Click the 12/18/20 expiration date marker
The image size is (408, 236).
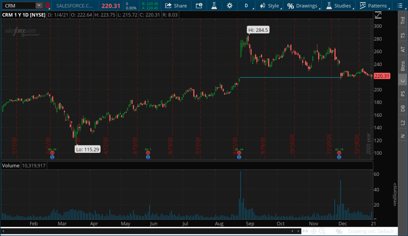pos(357,144)
